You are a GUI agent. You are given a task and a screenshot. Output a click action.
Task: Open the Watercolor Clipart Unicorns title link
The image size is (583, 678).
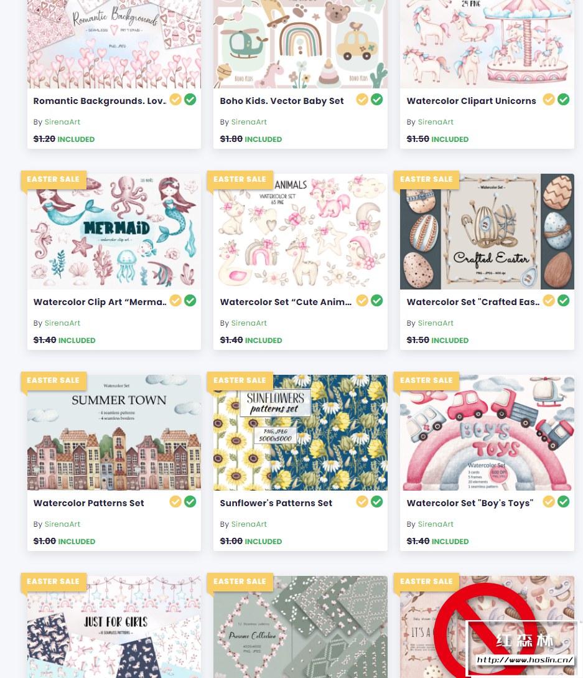click(x=471, y=101)
